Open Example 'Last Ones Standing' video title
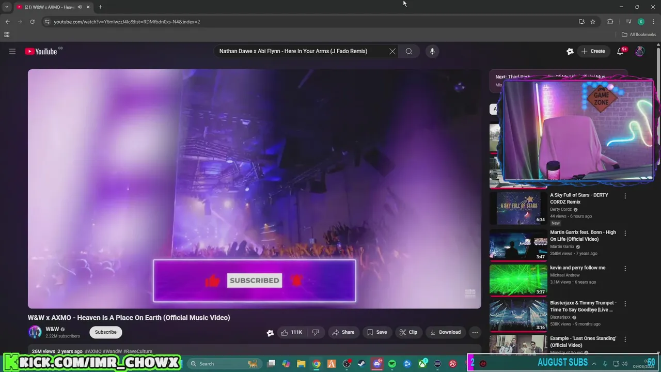Image resolution: width=661 pixels, height=372 pixels. (x=583, y=342)
